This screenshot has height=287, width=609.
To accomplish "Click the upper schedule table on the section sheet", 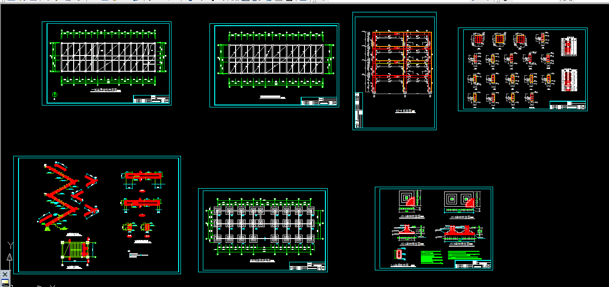I will (x=569, y=46).
